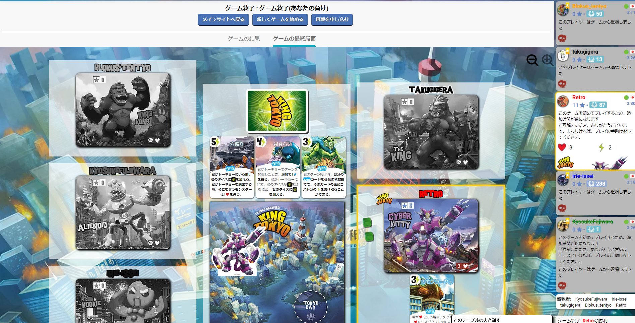Select Retro's カモフラージュ card
This screenshot has height=323, width=635.
(432, 299)
